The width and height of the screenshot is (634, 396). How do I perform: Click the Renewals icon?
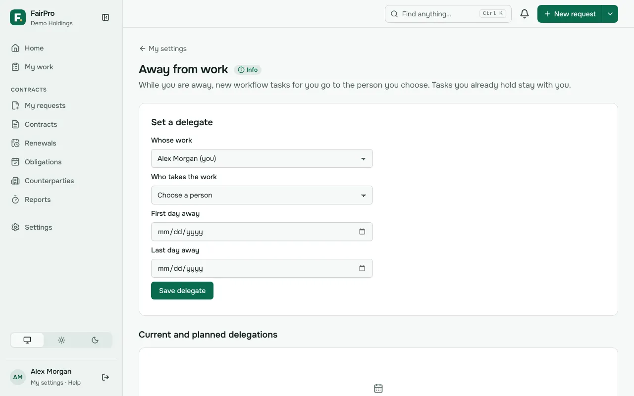(x=15, y=143)
